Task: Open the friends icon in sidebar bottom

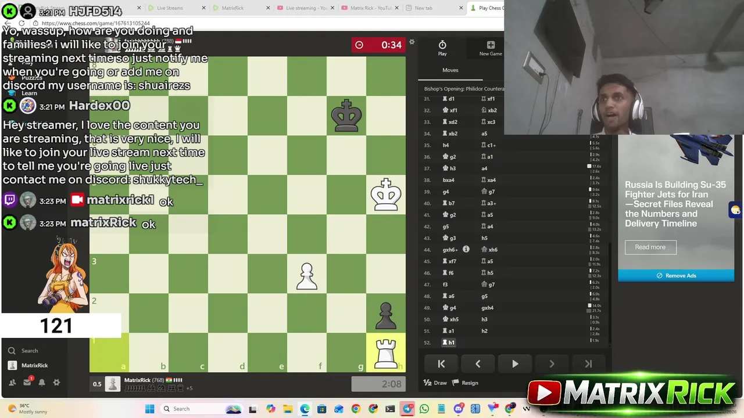Action: [x=12, y=383]
